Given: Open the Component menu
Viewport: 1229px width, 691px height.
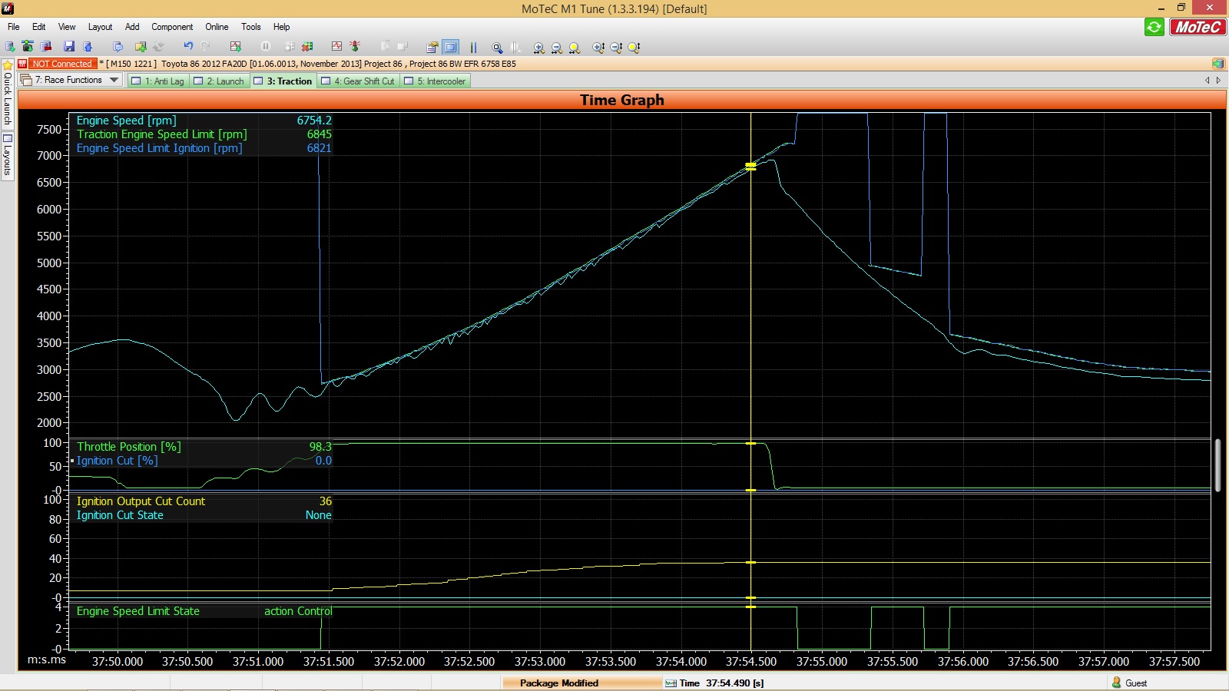Looking at the screenshot, I should click(172, 27).
